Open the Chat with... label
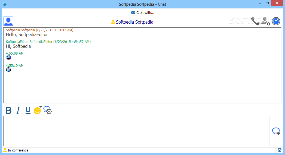The width and height of the screenshot is (285, 155). click(145, 13)
